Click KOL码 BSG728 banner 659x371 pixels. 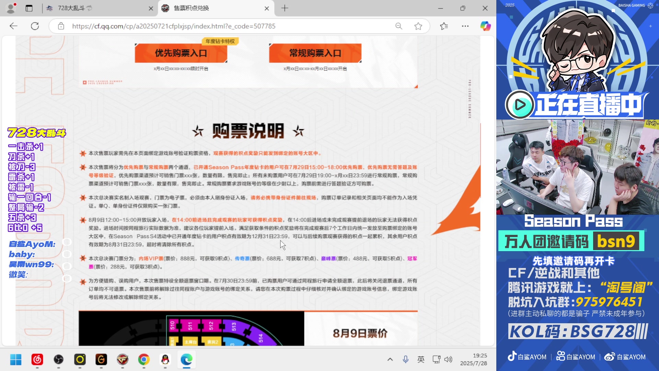(x=578, y=331)
